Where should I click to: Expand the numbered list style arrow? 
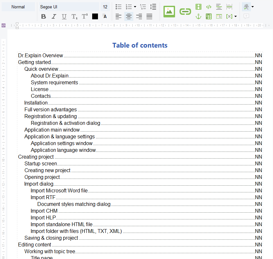(x=135, y=7)
